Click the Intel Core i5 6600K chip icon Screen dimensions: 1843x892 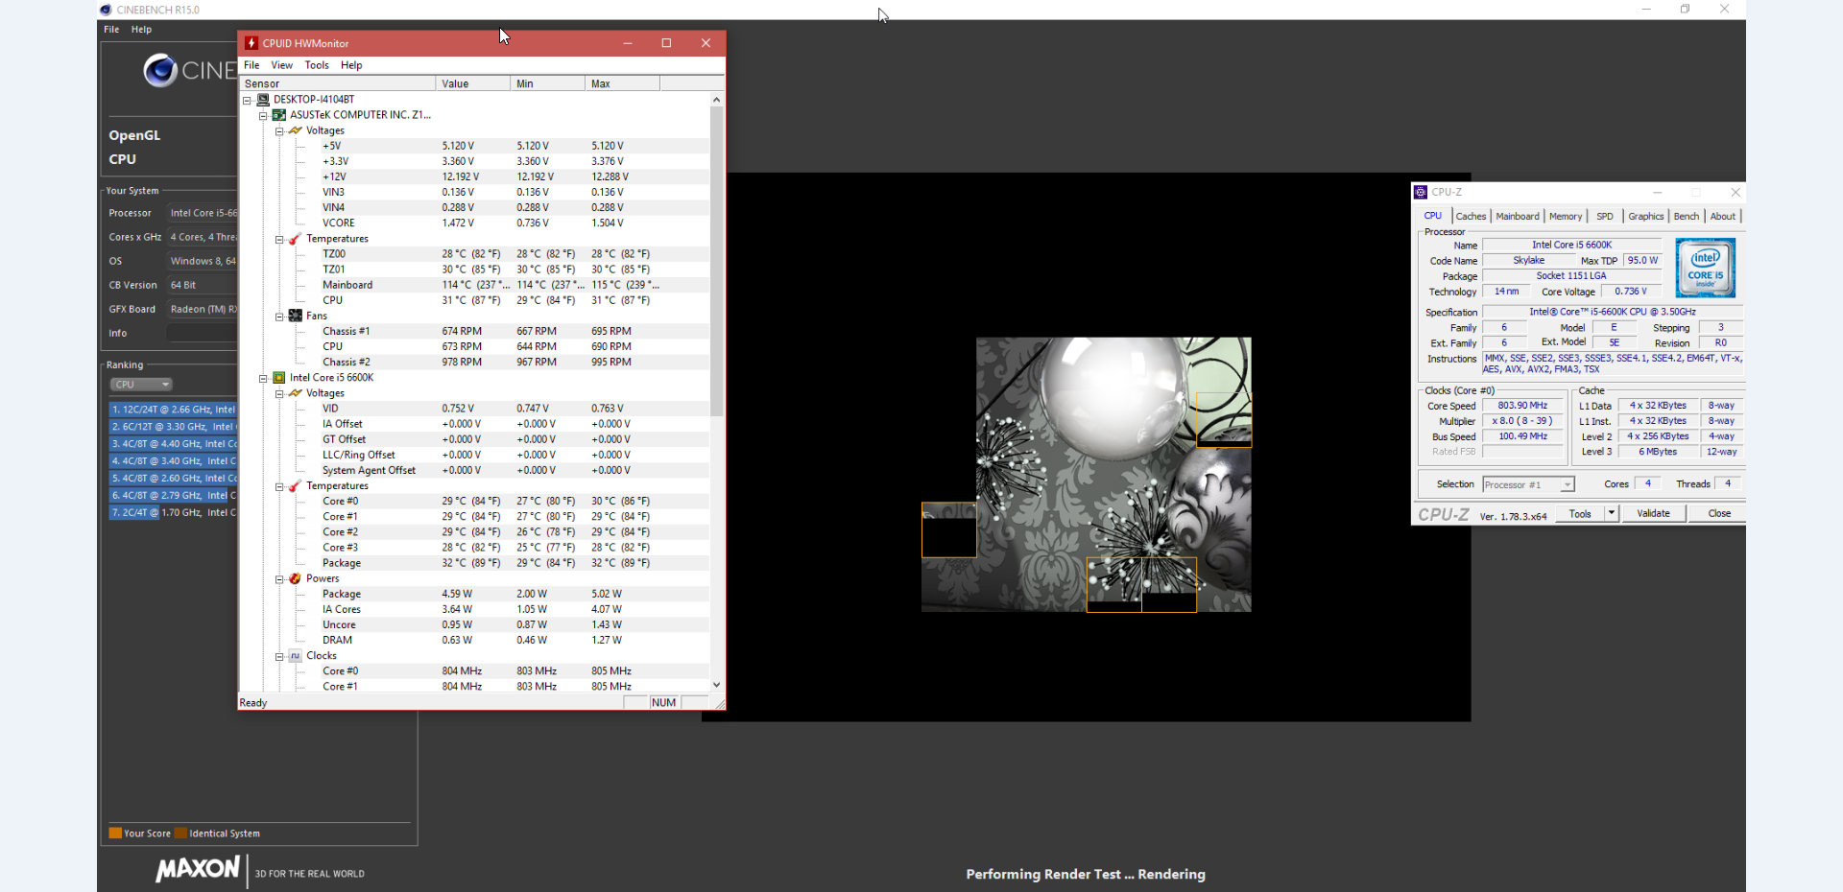pos(279,378)
